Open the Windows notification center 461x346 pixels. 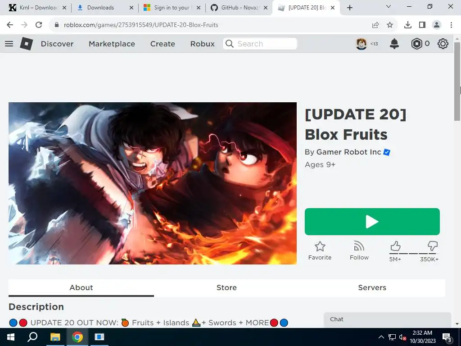447,337
